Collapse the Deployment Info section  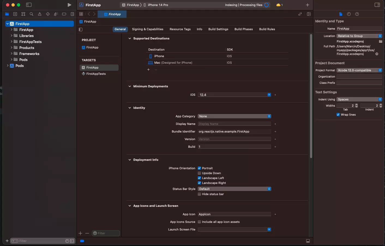click(x=130, y=160)
